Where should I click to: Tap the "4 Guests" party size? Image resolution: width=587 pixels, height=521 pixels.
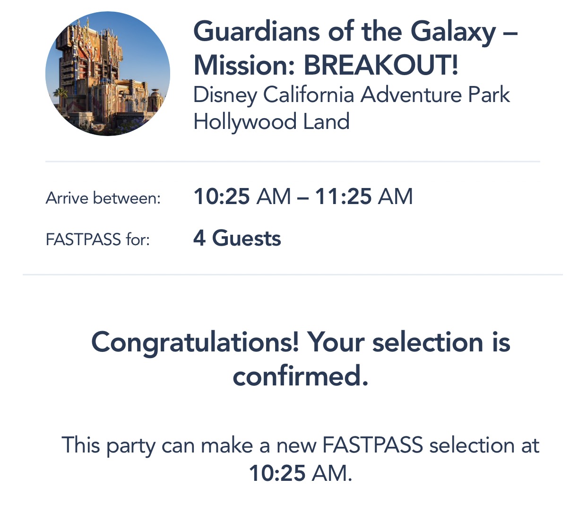(237, 239)
